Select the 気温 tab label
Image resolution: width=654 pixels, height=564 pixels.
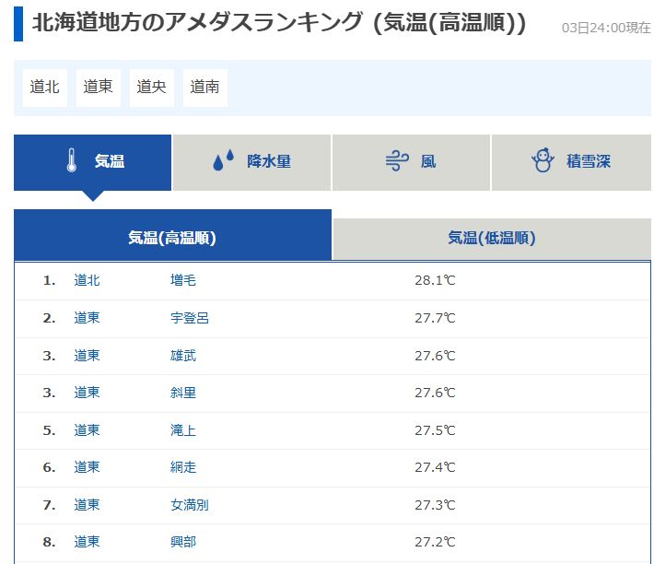point(110,161)
